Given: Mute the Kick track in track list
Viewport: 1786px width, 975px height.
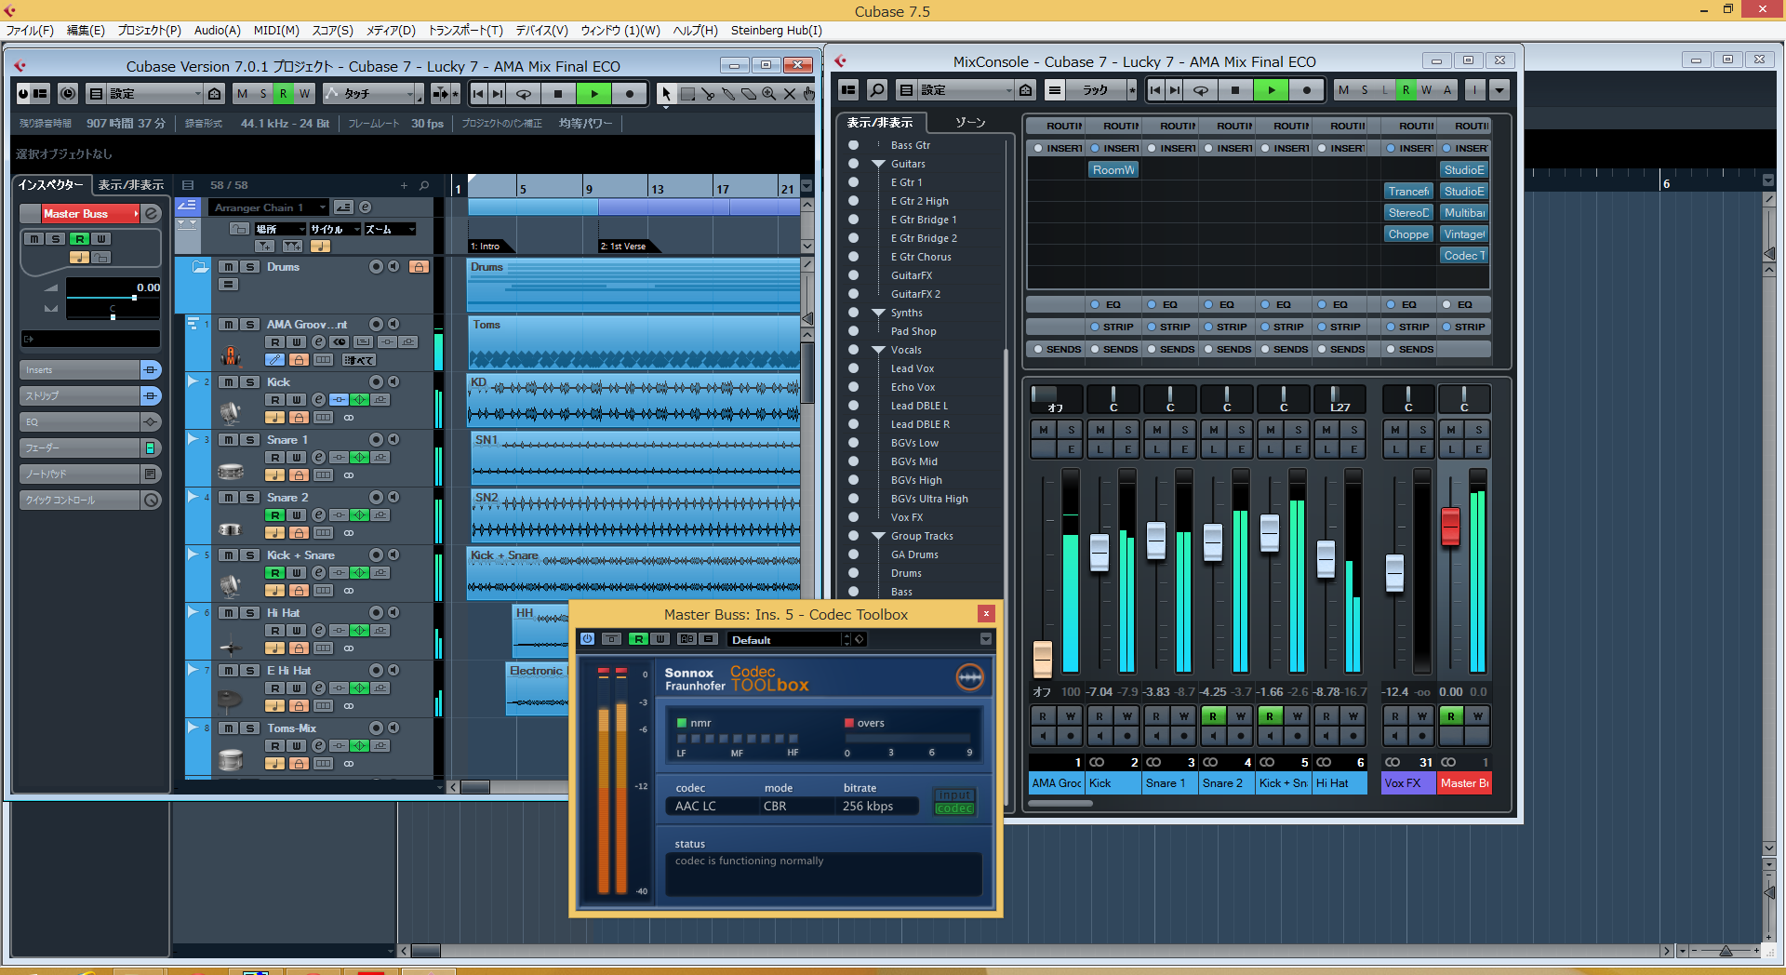Looking at the screenshot, I should [x=228, y=382].
